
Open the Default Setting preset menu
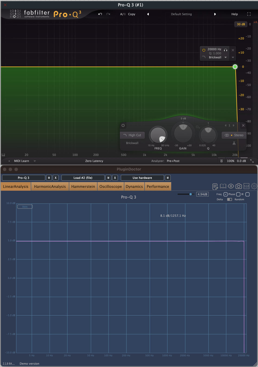(x=181, y=14)
